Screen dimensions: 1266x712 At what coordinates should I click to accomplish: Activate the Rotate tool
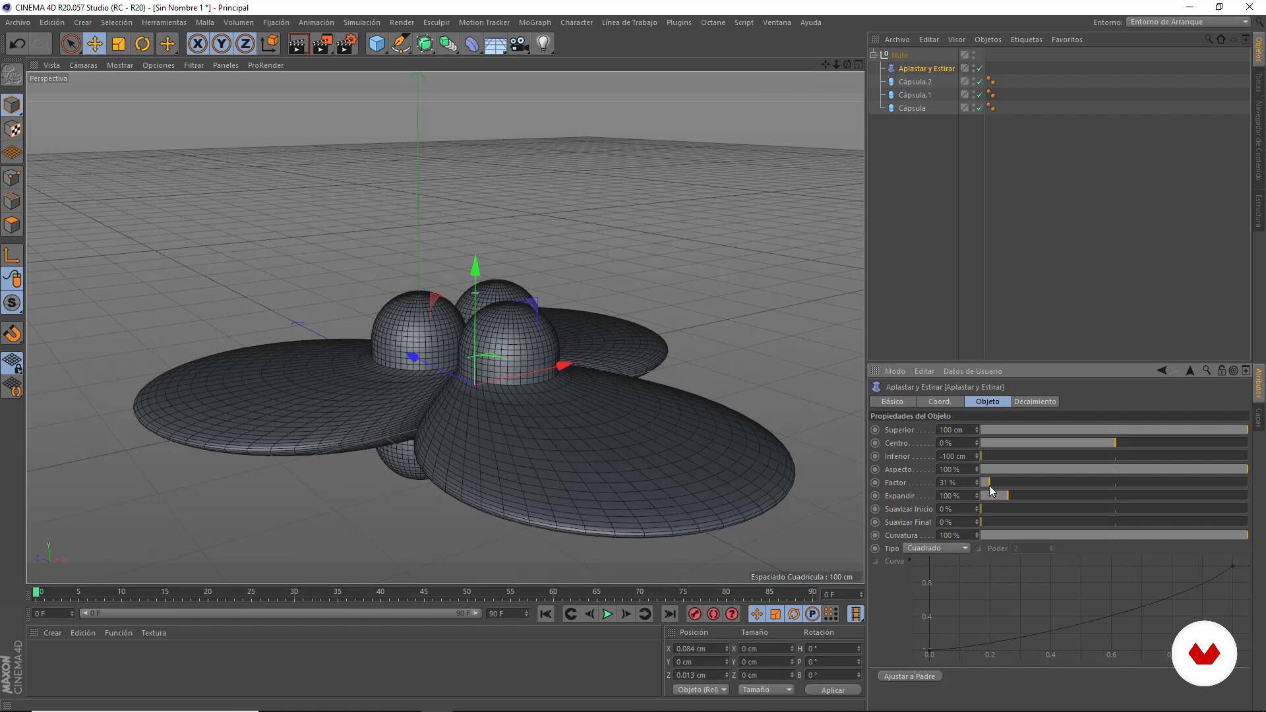coord(142,44)
